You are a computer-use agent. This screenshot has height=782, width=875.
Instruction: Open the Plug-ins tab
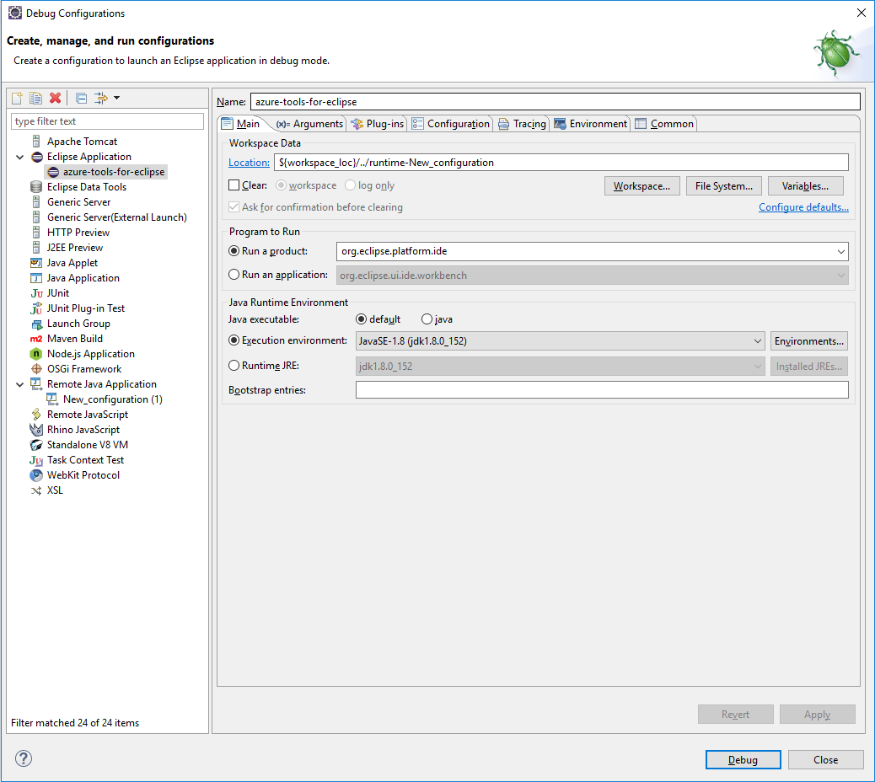pos(378,124)
